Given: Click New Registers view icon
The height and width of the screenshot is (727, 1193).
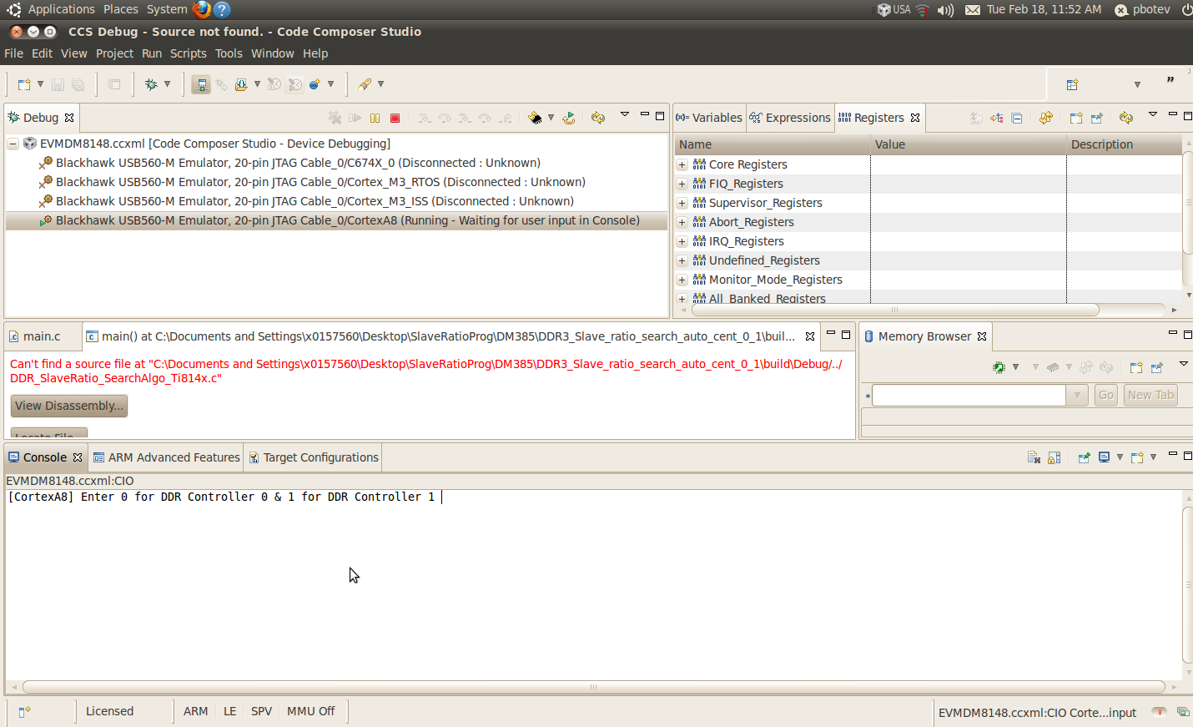Looking at the screenshot, I should 1076,119.
